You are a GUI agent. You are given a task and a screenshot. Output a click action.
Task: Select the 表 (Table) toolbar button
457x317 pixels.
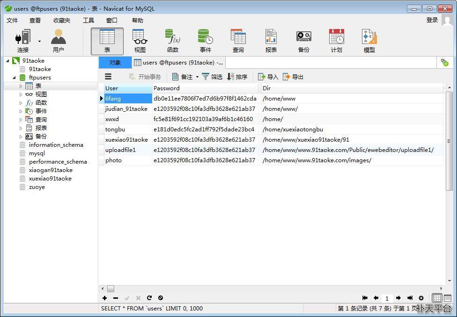(107, 41)
